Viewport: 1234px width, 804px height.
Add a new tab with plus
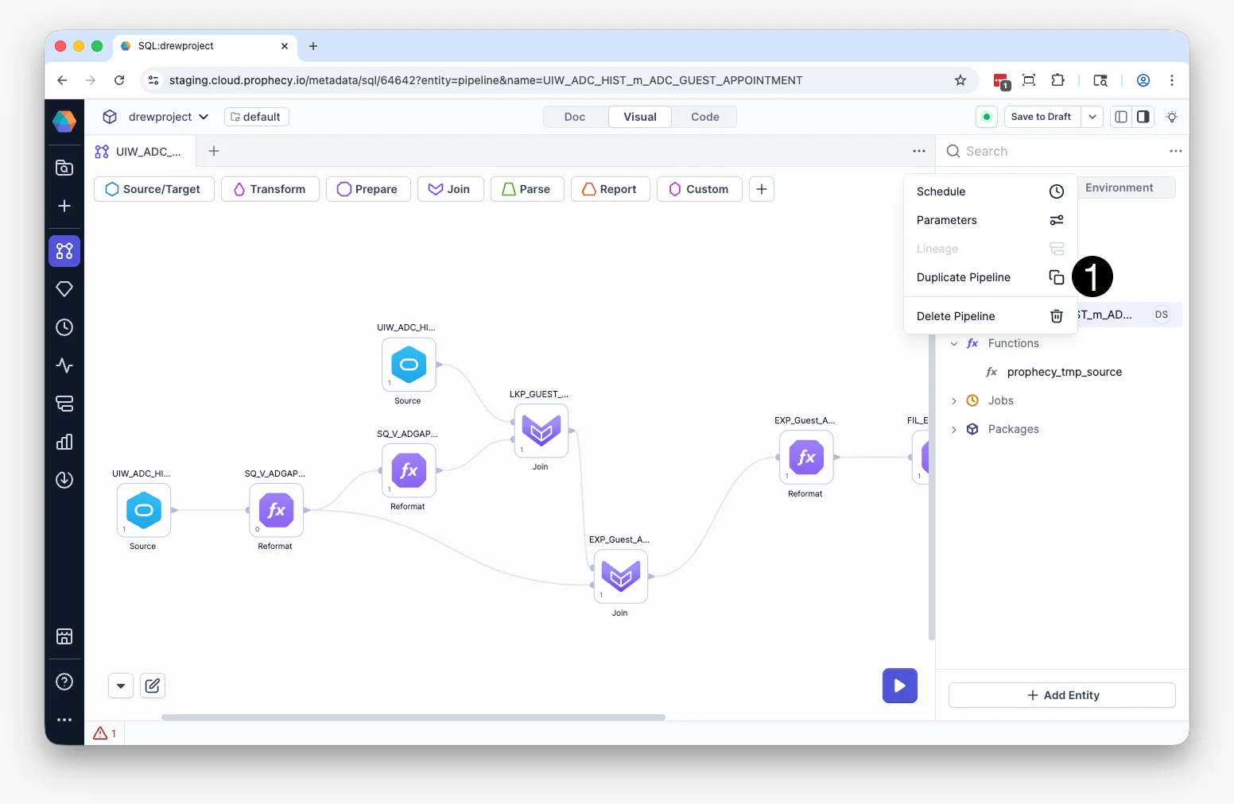(x=214, y=151)
